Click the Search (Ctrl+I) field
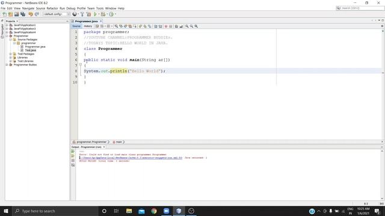385x216 pixels. [360, 8]
